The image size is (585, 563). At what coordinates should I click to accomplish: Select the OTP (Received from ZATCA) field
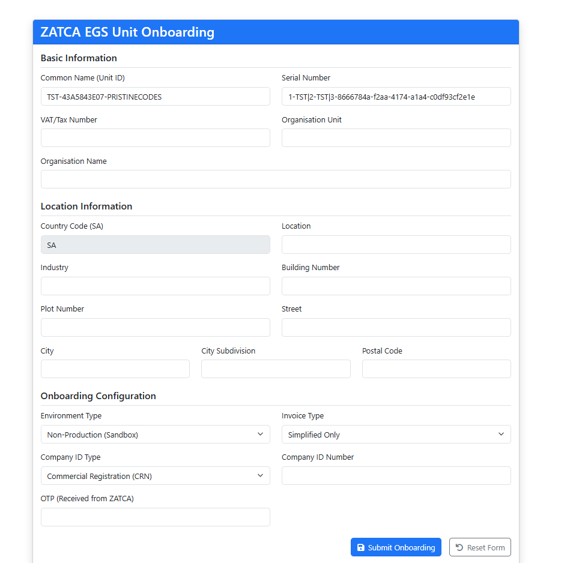point(155,517)
